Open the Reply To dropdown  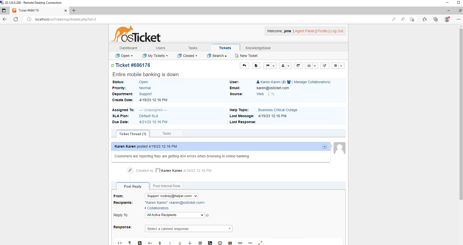coord(175,215)
